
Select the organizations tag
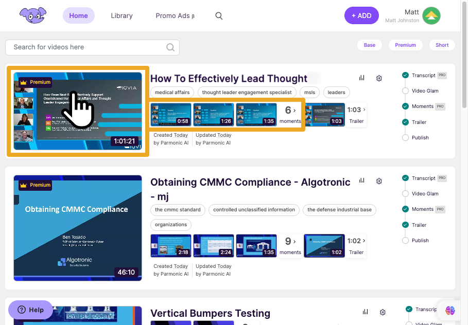(171, 225)
